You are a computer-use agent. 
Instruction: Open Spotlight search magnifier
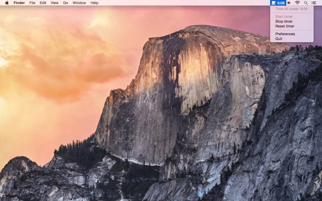click(306, 3)
